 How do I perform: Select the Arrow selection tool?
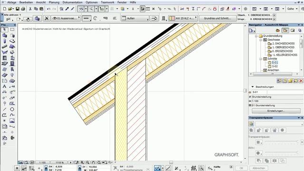click(x=4, y=29)
